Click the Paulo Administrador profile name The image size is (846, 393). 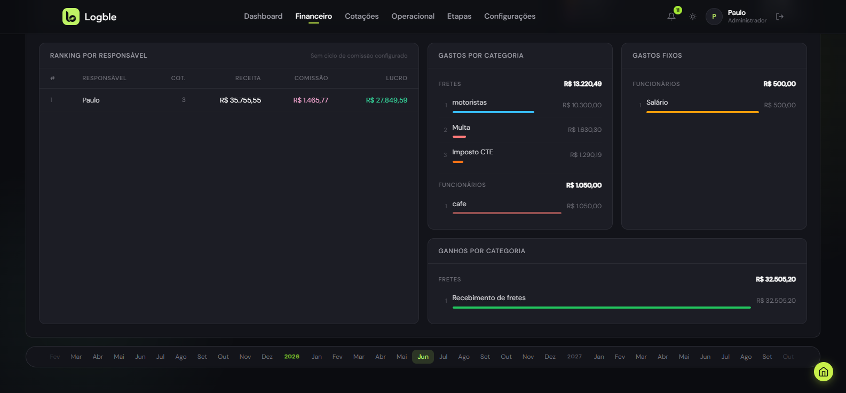tap(747, 17)
